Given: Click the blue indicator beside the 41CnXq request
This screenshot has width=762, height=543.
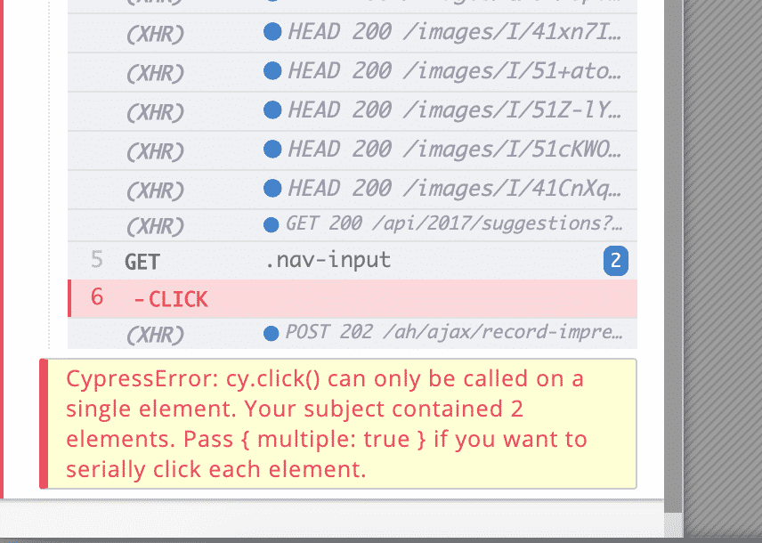Looking at the screenshot, I should pos(271,188).
